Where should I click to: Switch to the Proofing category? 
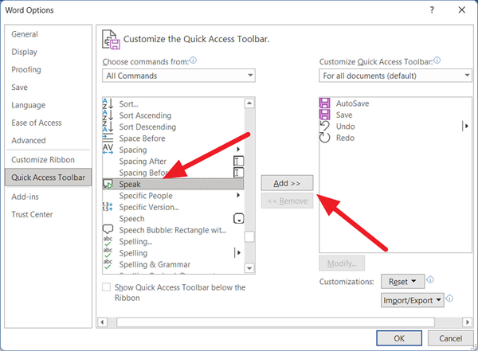(26, 69)
